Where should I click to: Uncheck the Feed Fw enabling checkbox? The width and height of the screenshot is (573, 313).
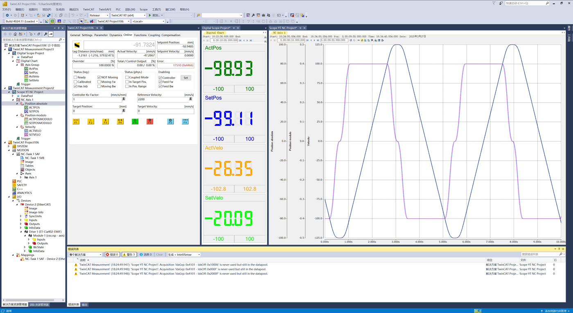tap(160, 82)
